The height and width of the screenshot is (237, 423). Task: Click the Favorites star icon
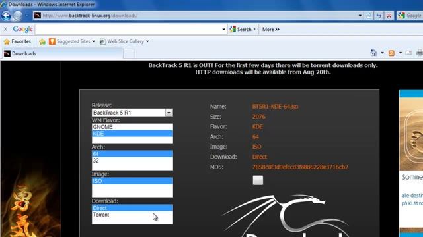coord(7,41)
